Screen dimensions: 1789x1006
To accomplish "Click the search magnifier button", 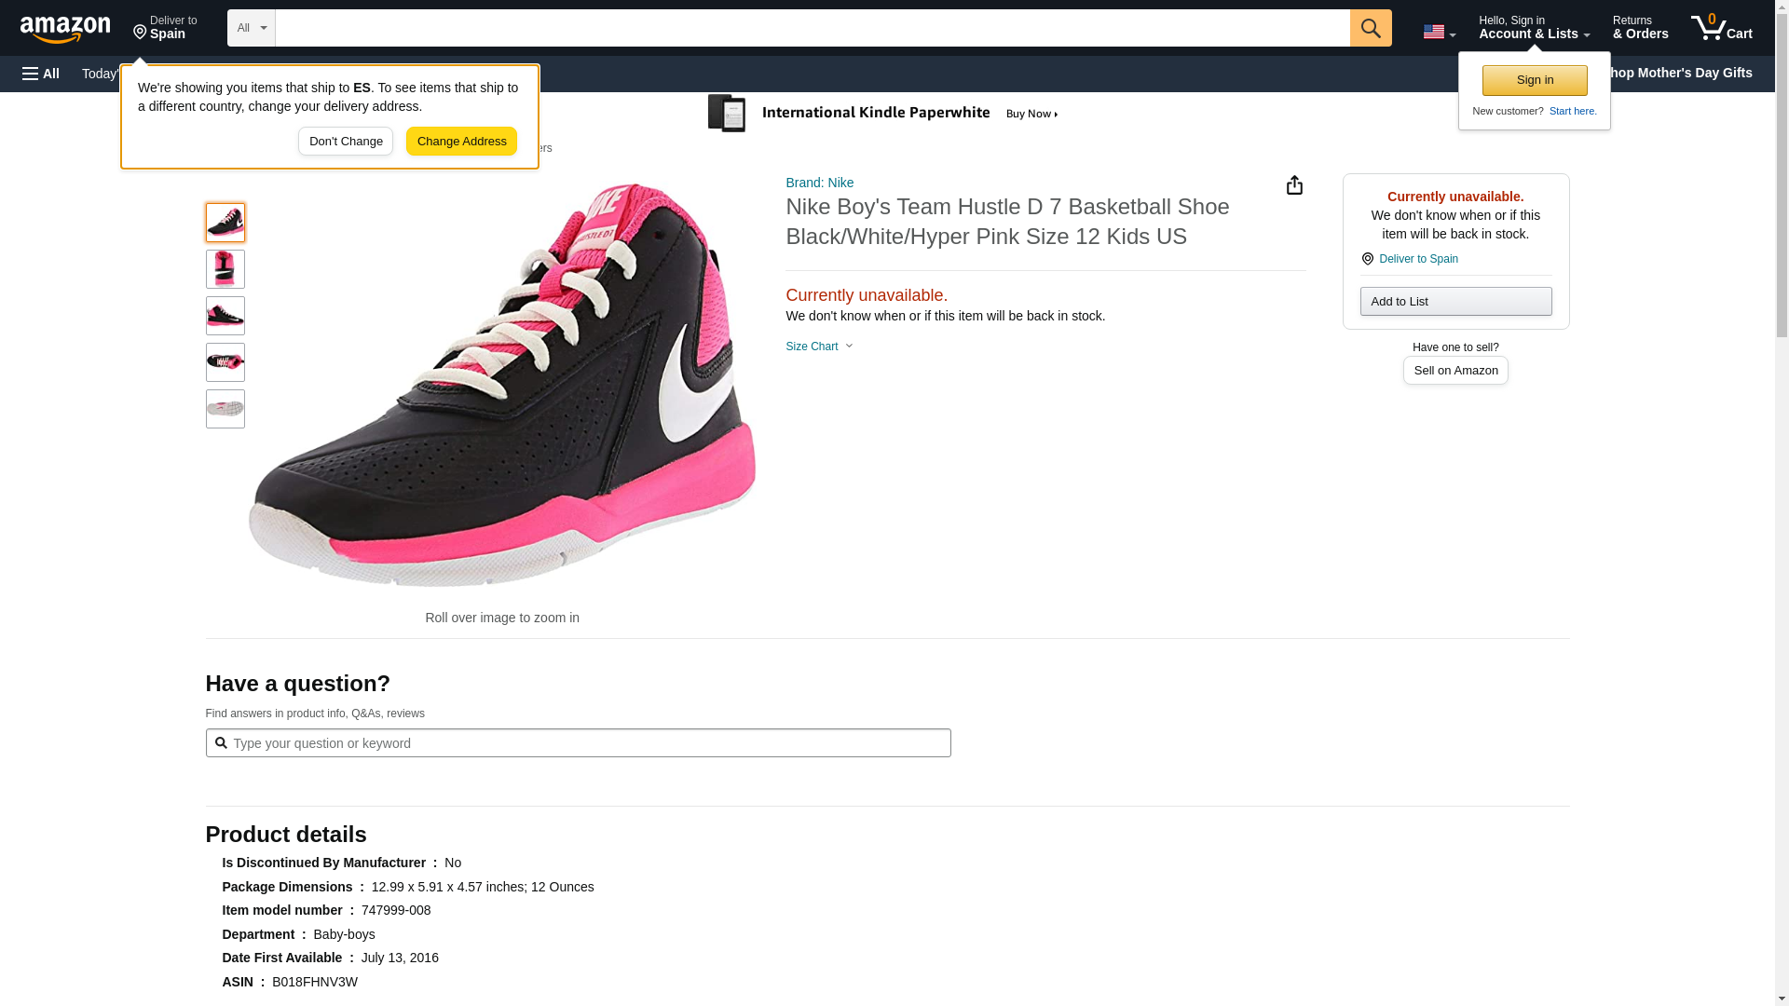I will coord(1370,28).
